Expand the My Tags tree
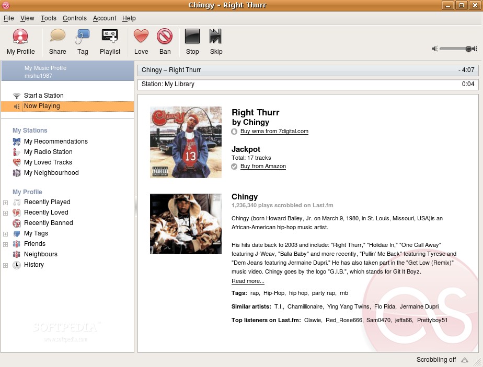This screenshot has height=367, width=483. (5, 234)
